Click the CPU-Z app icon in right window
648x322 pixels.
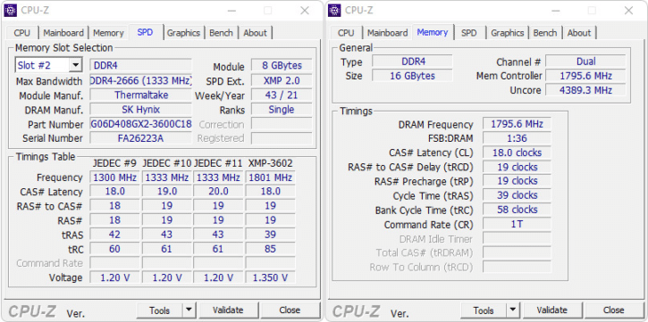click(x=334, y=10)
